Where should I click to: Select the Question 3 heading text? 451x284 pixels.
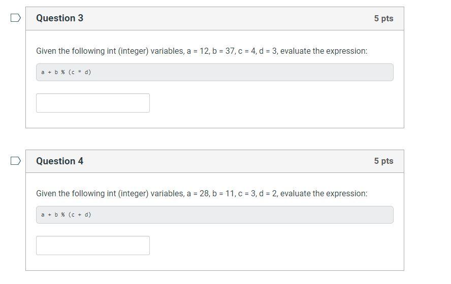click(x=59, y=18)
